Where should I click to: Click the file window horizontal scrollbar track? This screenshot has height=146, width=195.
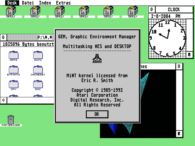click(x=31, y=100)
